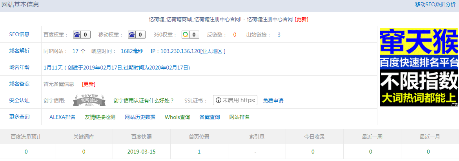Click the mobile weight paw icon badge
This screenshot has height=161, width=459.
(x=137, y=35)
